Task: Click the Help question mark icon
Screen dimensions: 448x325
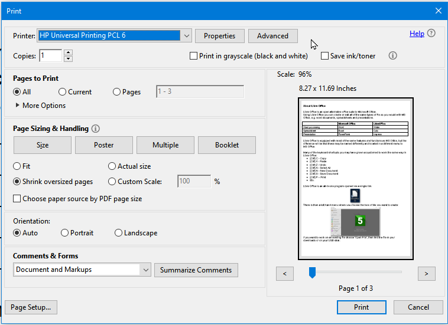Action: pos(431,34)
